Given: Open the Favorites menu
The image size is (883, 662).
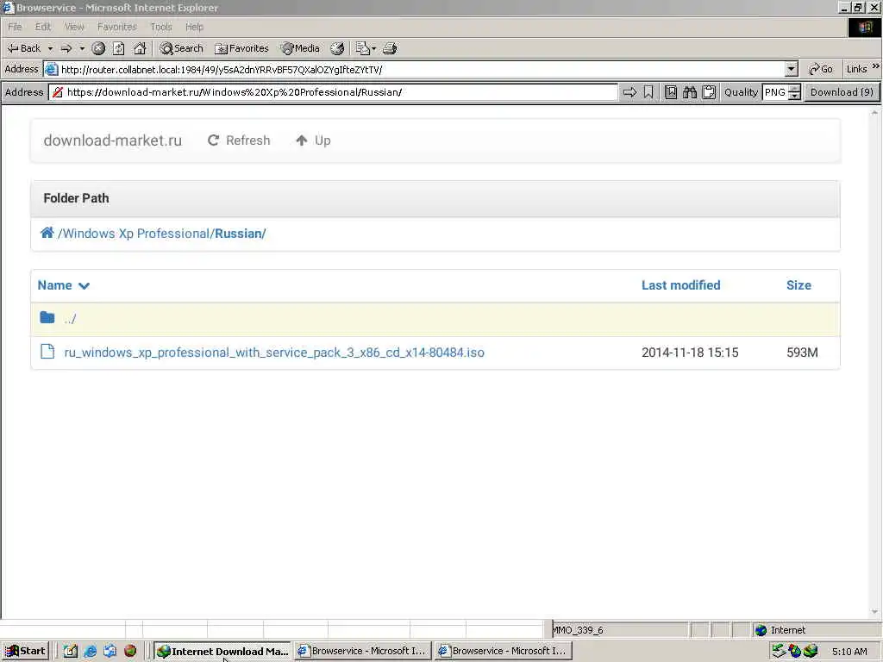Looking at the screenshot, I should pos(117,27).
